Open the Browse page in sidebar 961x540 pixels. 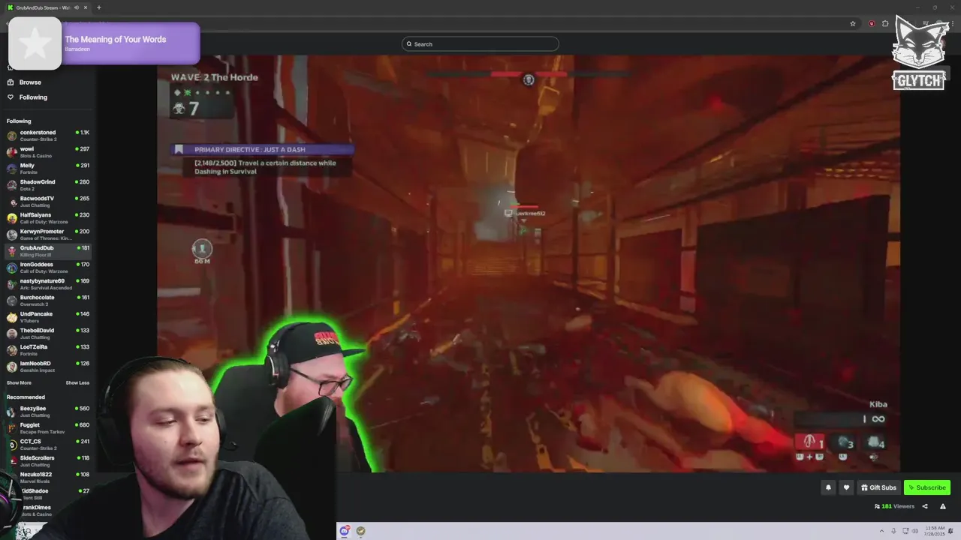click(30, 82)
